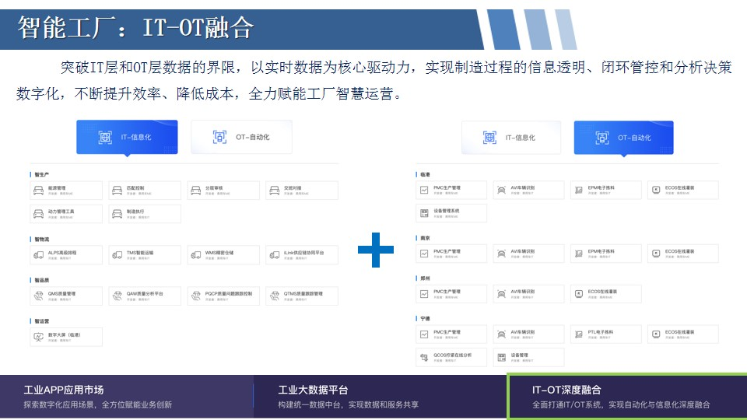
Task: Click the 宁德 section heading
Action: pos(425,319)
